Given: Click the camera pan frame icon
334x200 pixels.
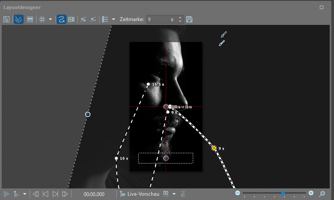Looking at the screenshot, I should tap(72, 19).
